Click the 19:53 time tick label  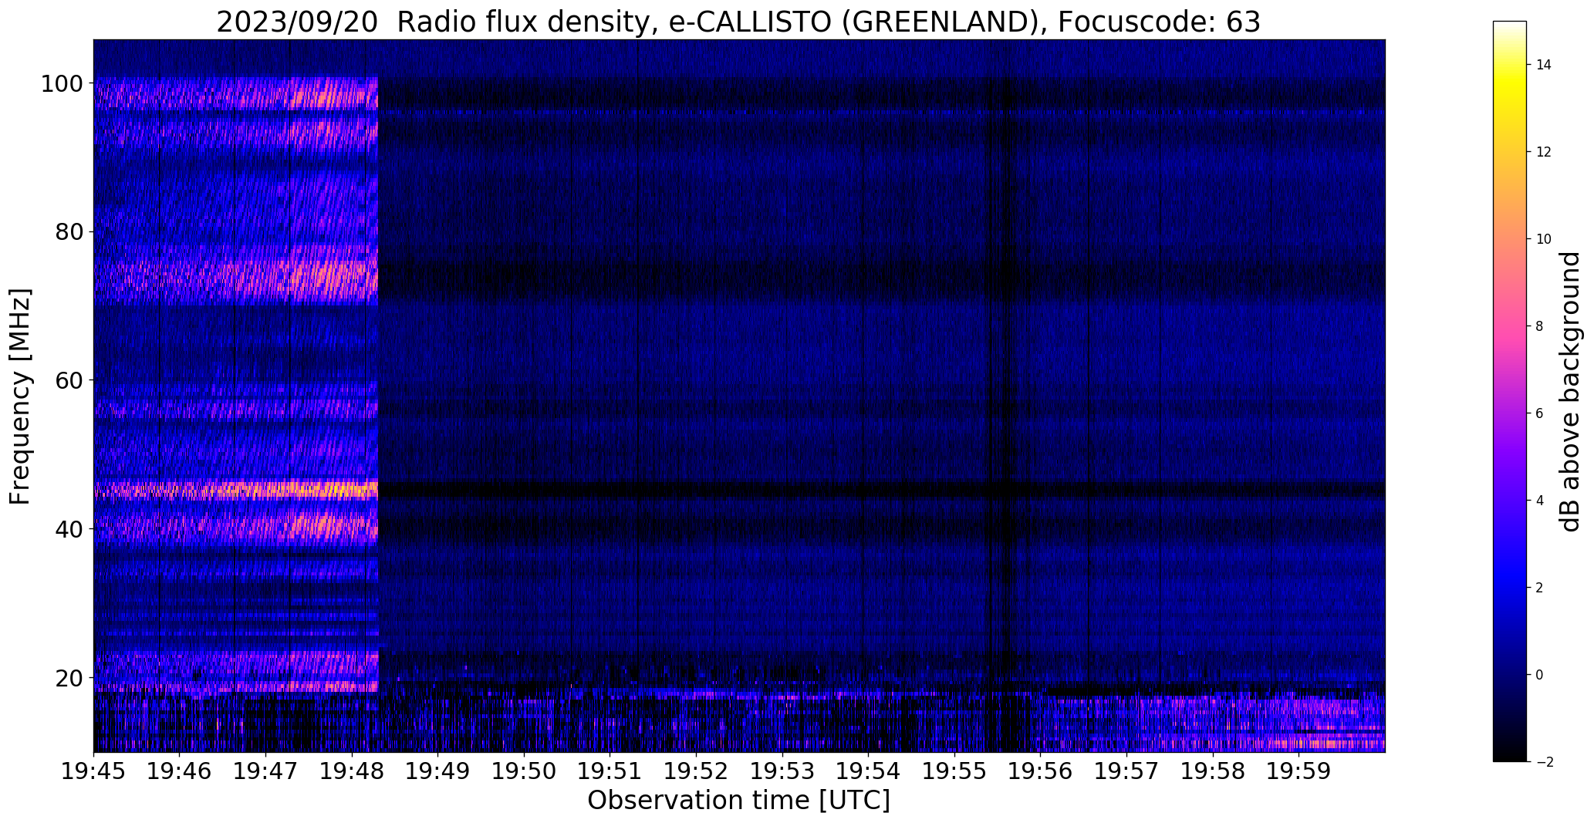[x=782, y=770]
